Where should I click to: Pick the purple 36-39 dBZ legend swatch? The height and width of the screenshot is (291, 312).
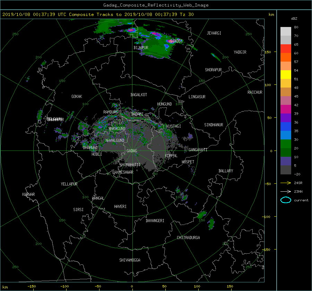pos(286,118)
